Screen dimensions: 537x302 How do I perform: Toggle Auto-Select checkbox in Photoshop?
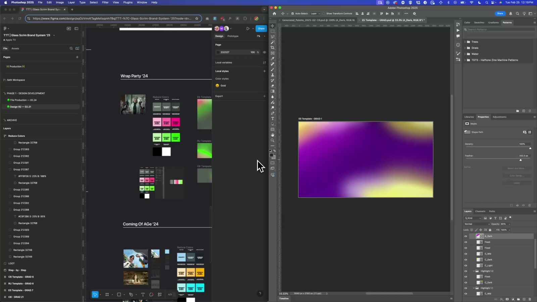(x=292, y=14)
